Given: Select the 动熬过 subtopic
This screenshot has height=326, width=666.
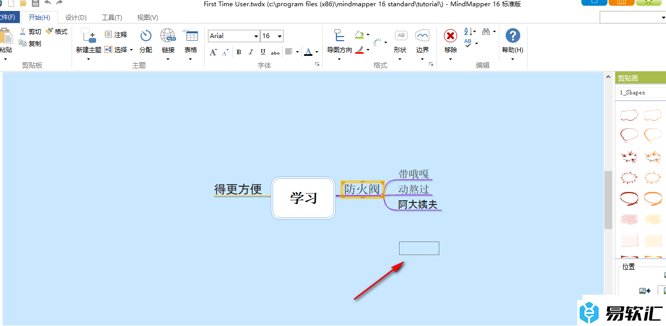Looking at the screenshot, I should [414, 189].
